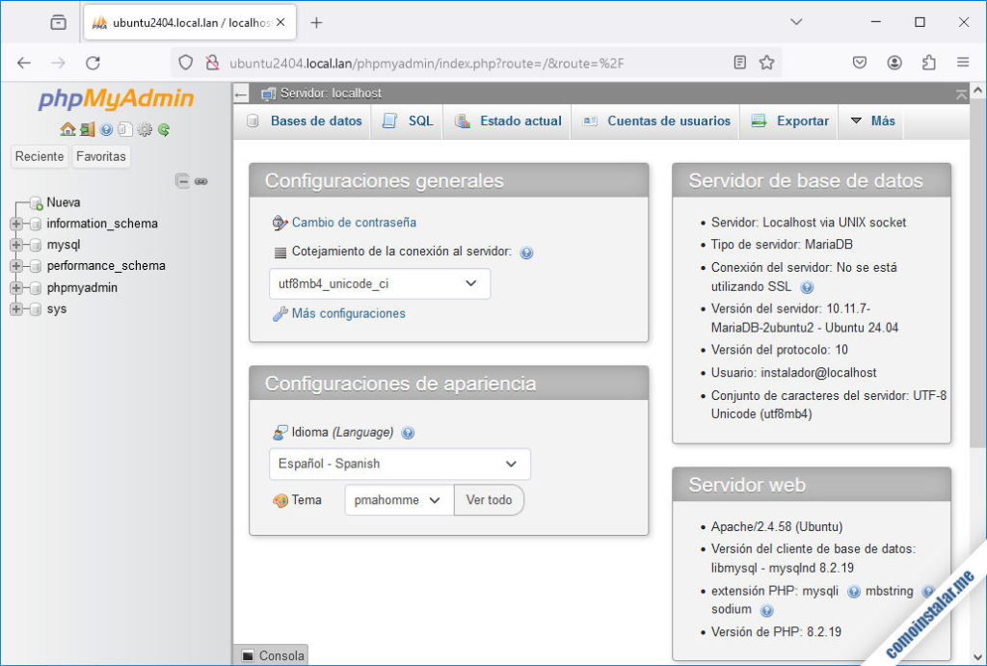Refresh the navigation panel with green arrow icon
The image size is (987, 666).
coord(163,129)
